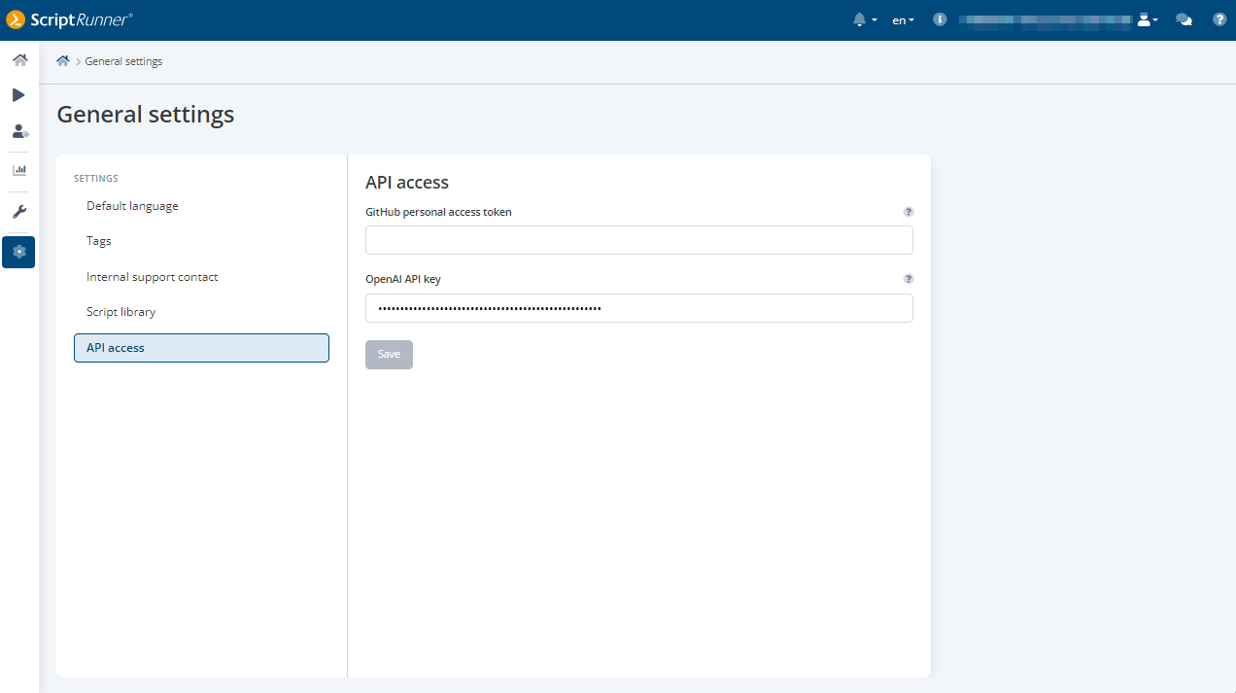Click the home breadcrumb link

(x=63, y=61)
